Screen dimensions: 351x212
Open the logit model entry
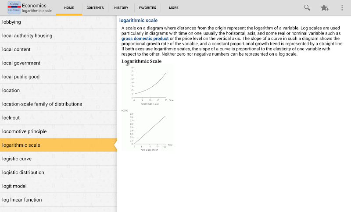pos(14,186)
